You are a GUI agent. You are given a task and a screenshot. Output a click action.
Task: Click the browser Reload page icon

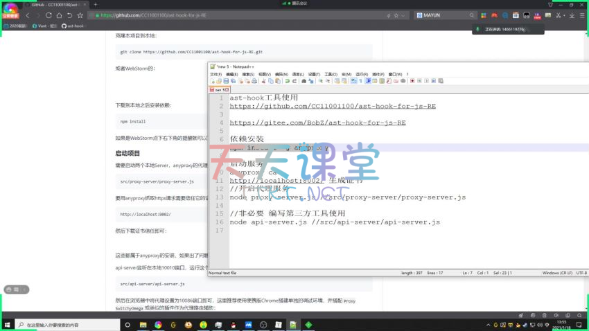49,15
